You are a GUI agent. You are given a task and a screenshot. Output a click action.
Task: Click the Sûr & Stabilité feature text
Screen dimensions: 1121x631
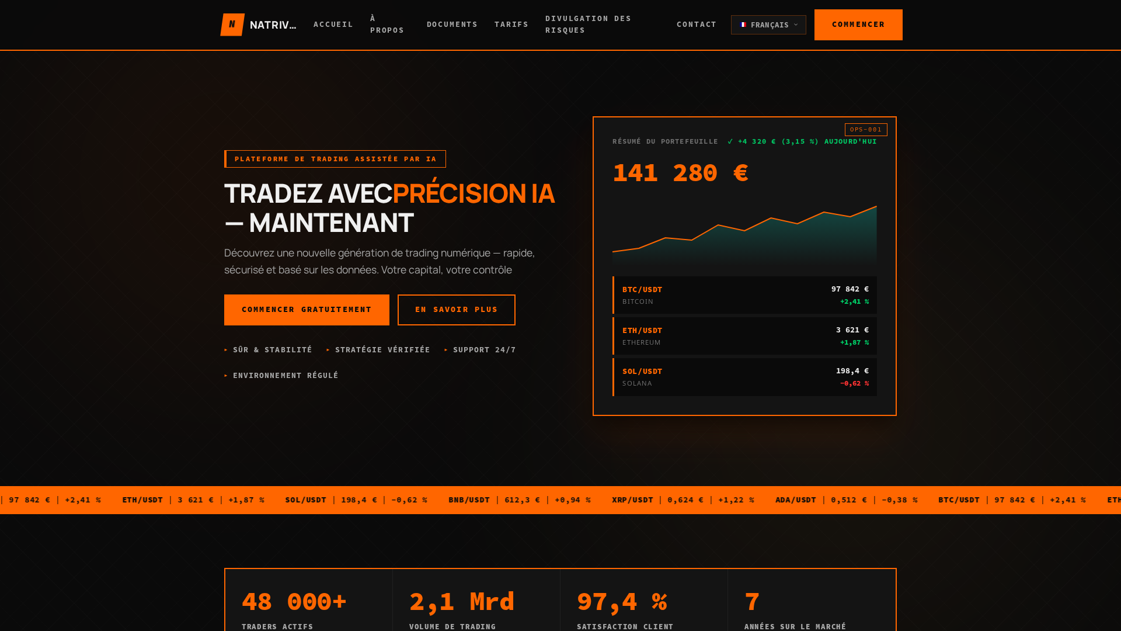coord(272,350)
